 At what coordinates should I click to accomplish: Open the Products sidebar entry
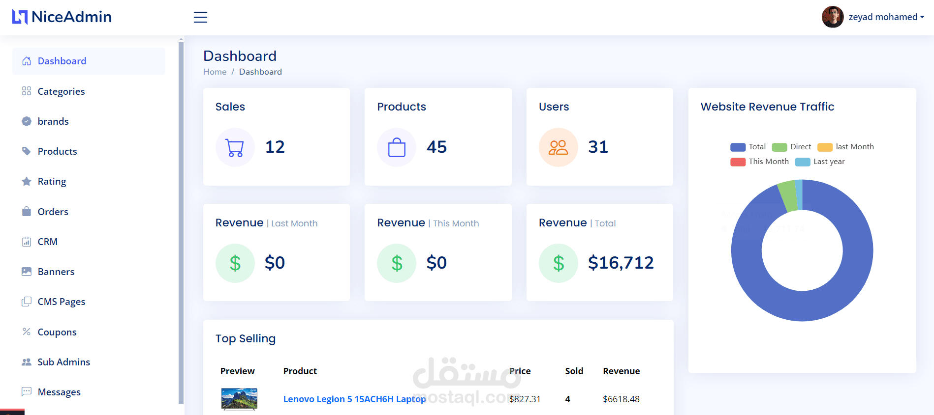tap(89, 151)
